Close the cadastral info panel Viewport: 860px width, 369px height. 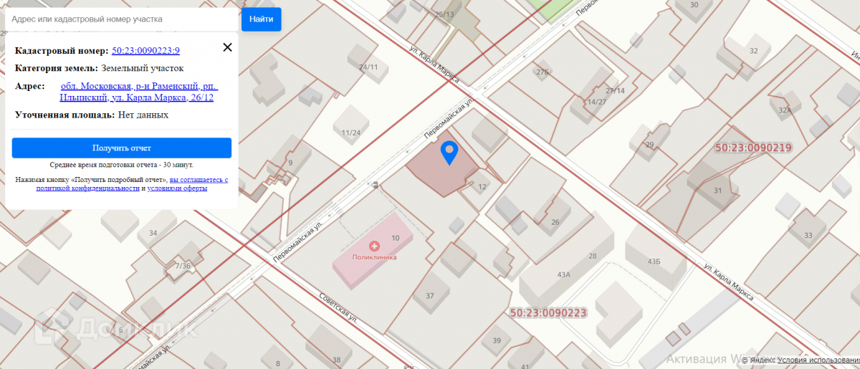[x=227, y=47]
